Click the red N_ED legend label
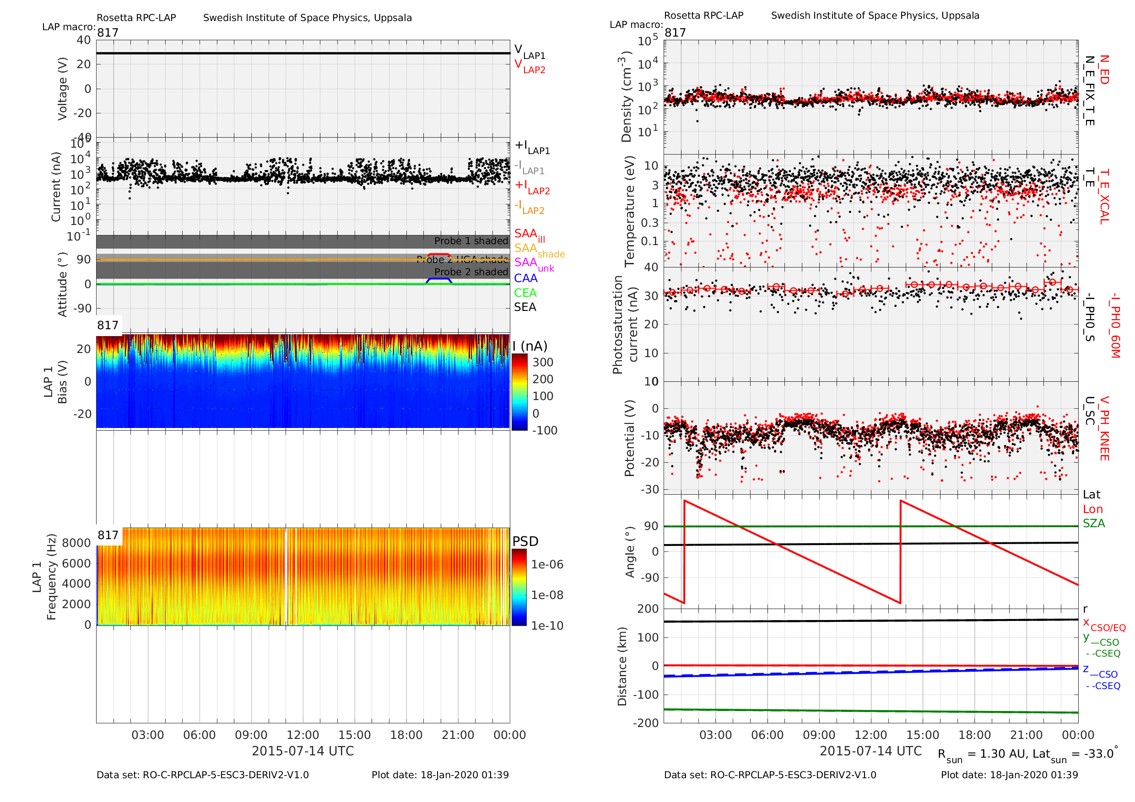1135x802 pixels. pyautogui.click(x=1104, y=70)
